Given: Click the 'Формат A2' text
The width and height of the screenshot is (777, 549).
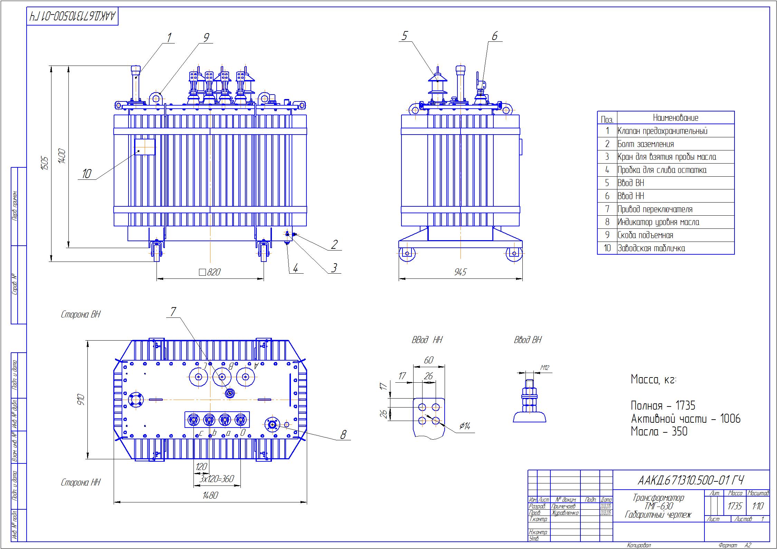Looking at the screenshot, I should coord(735,546).
